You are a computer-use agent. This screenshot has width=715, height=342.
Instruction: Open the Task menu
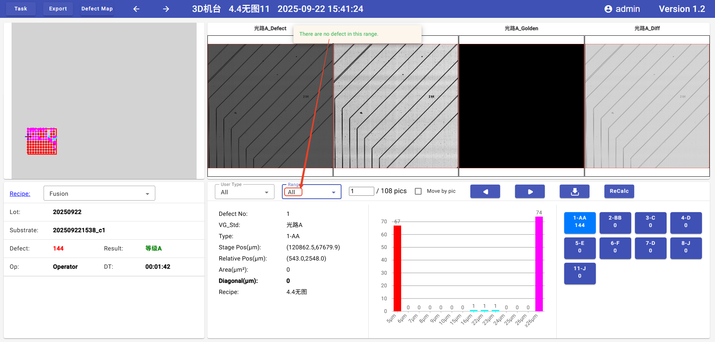point(21,9)
